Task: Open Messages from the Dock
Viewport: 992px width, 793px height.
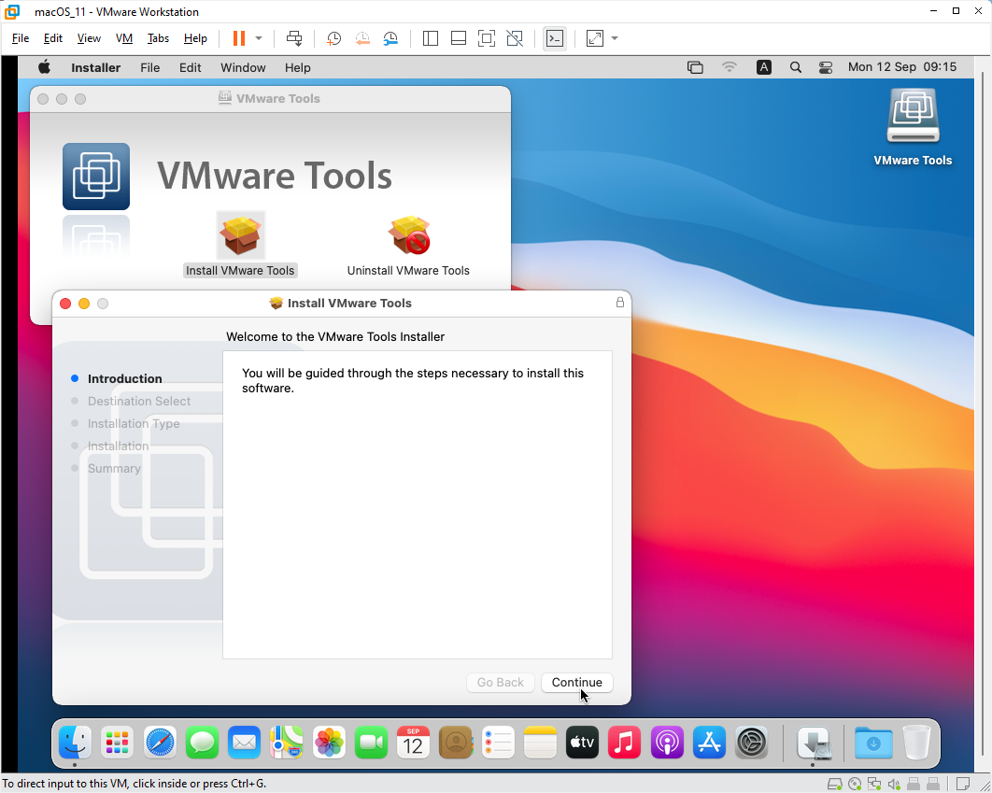Action: tap(202, 743)
